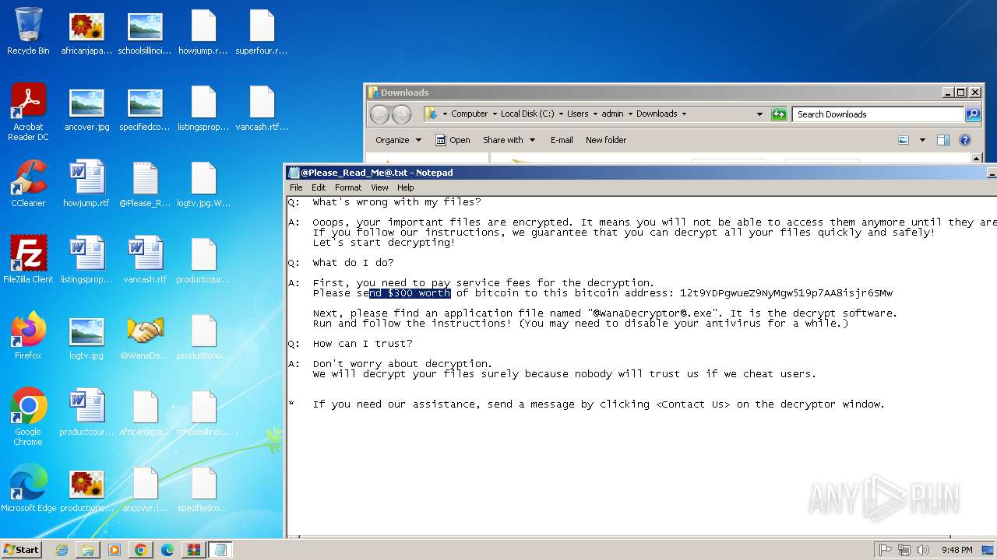Select the Microsoft Edge desktop shortcut
Image resolution: width=997 pixels, height=560 pixels.
coord(28,488)
